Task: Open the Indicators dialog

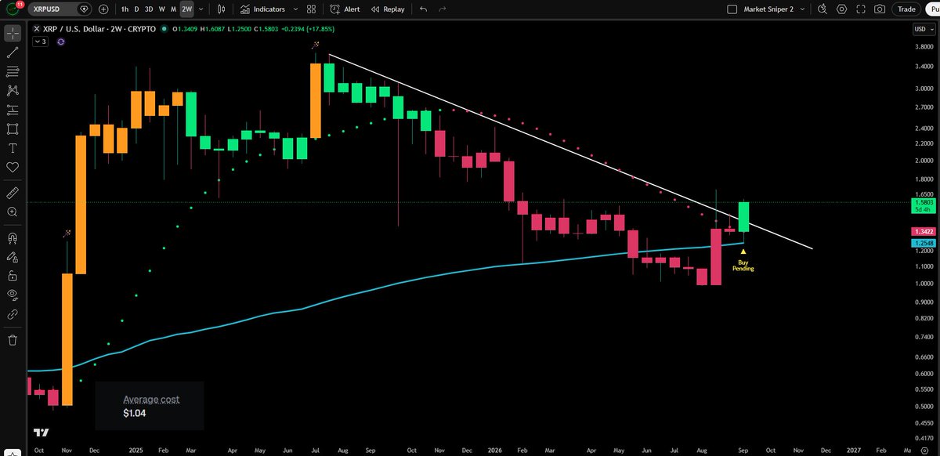Action: coord(262,9)
